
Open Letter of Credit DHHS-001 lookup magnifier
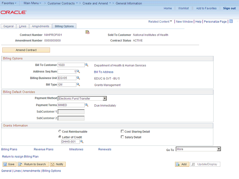click(x=82, y=142)
